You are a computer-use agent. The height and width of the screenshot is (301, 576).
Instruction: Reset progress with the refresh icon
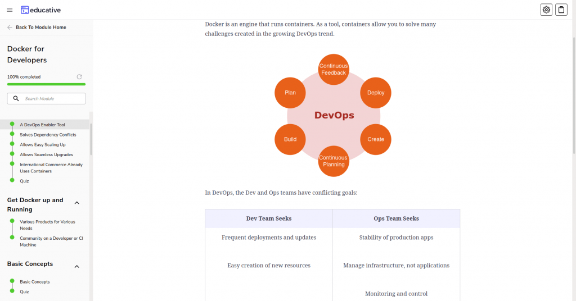(x=79, y=76)
